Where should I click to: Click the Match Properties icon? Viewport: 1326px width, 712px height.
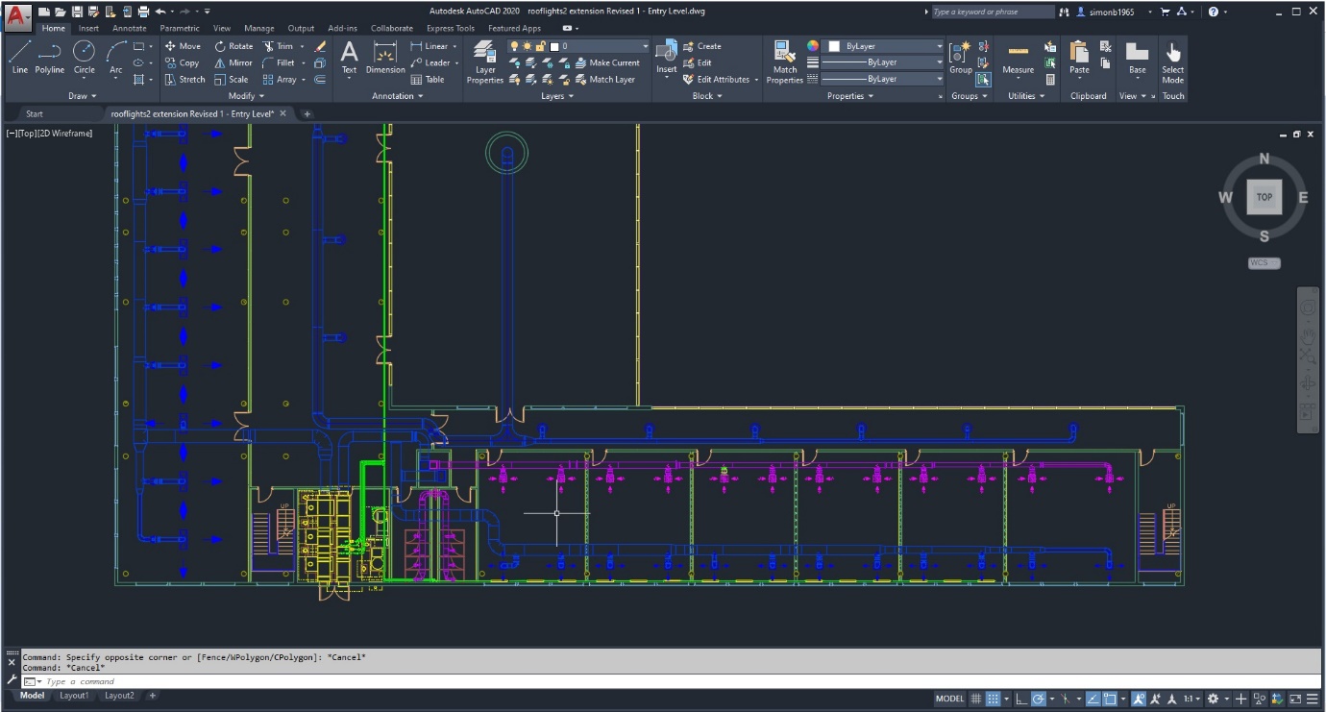coord(785,62)
